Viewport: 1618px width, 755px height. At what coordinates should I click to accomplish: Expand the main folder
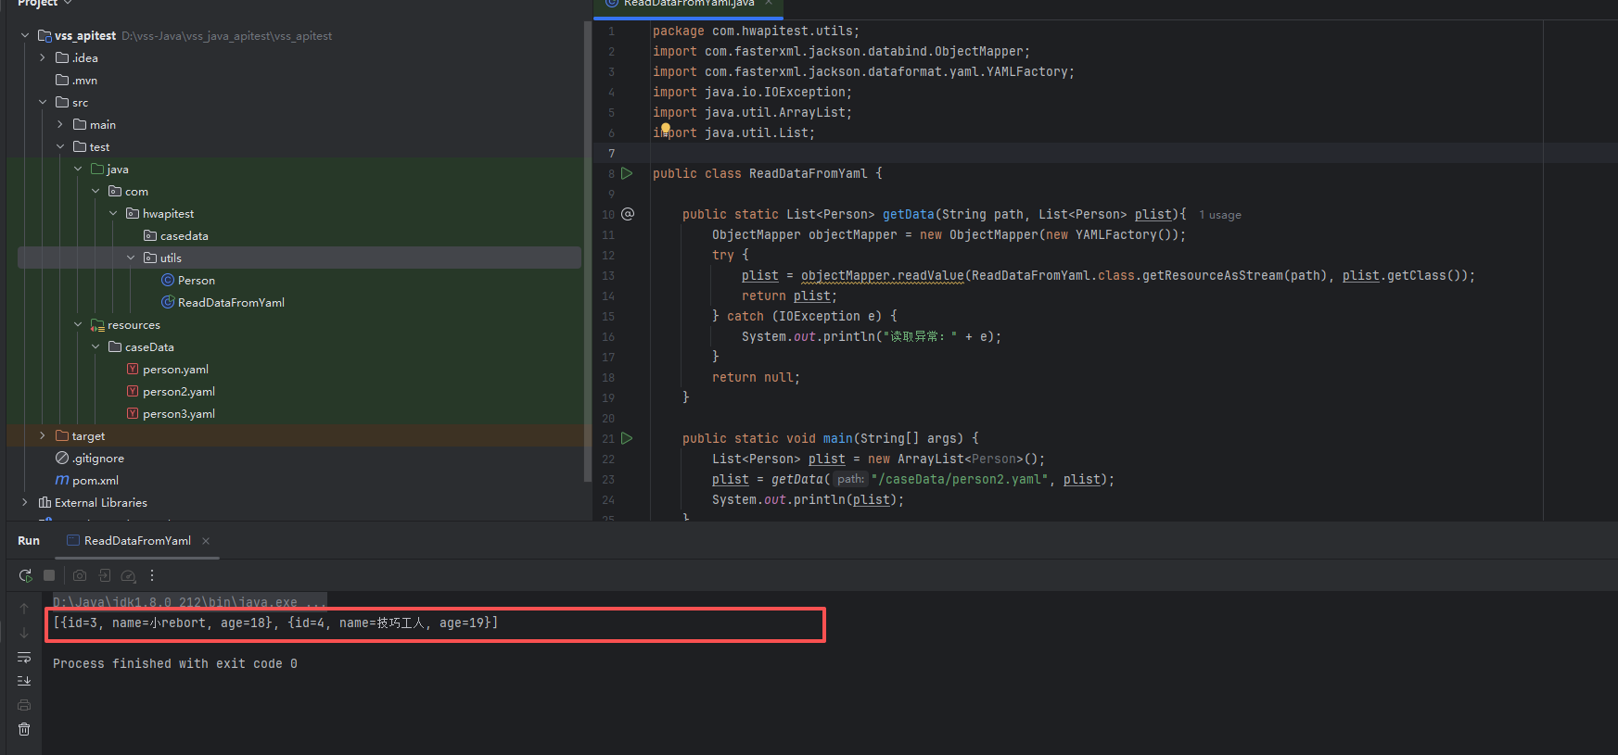click(x=60, y=125)
